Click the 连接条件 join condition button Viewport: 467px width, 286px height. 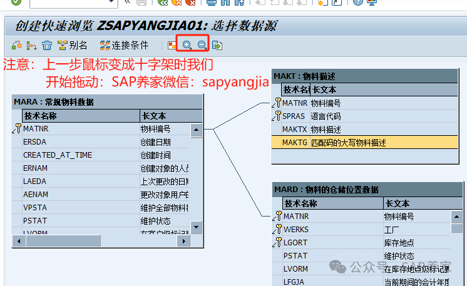124,46
